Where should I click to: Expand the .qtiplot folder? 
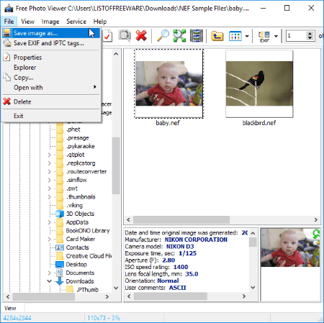(50, 155)
